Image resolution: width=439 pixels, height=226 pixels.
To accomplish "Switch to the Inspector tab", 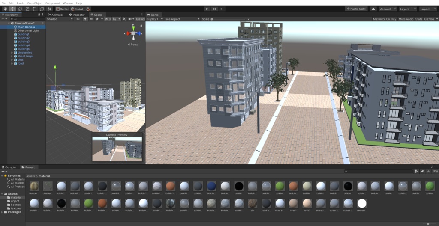I will click(x=77, y=15).
